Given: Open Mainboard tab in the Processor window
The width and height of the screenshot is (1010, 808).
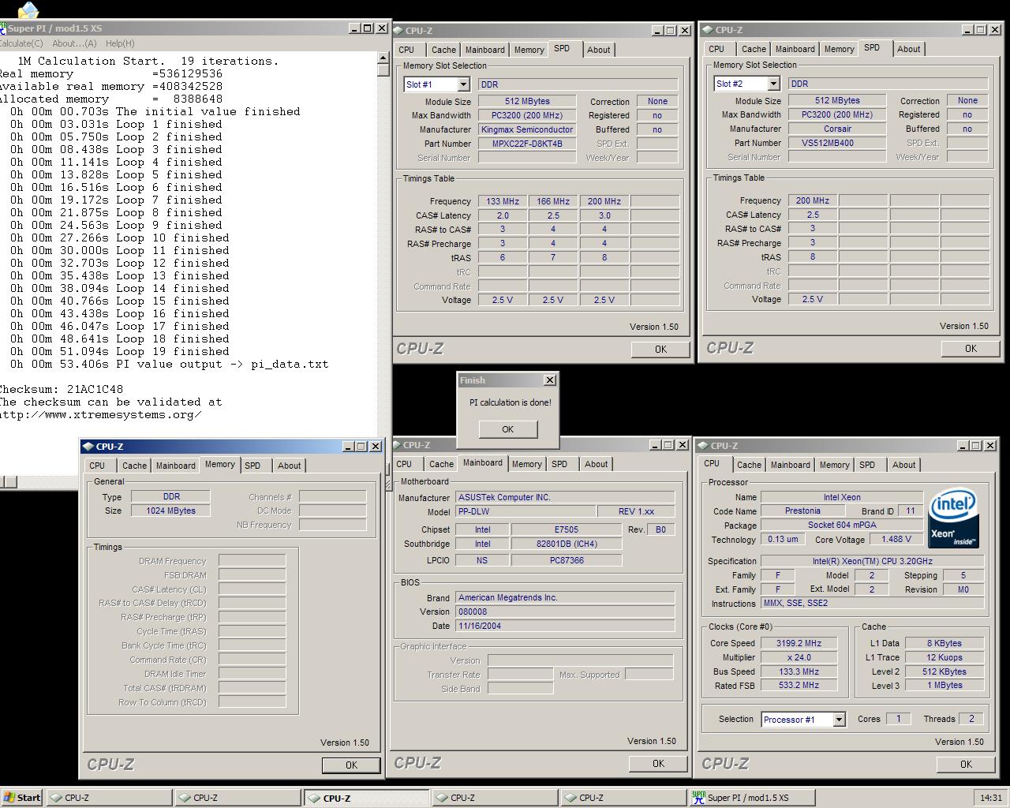Looking at the screenshot, I should [x=790, y=465].
